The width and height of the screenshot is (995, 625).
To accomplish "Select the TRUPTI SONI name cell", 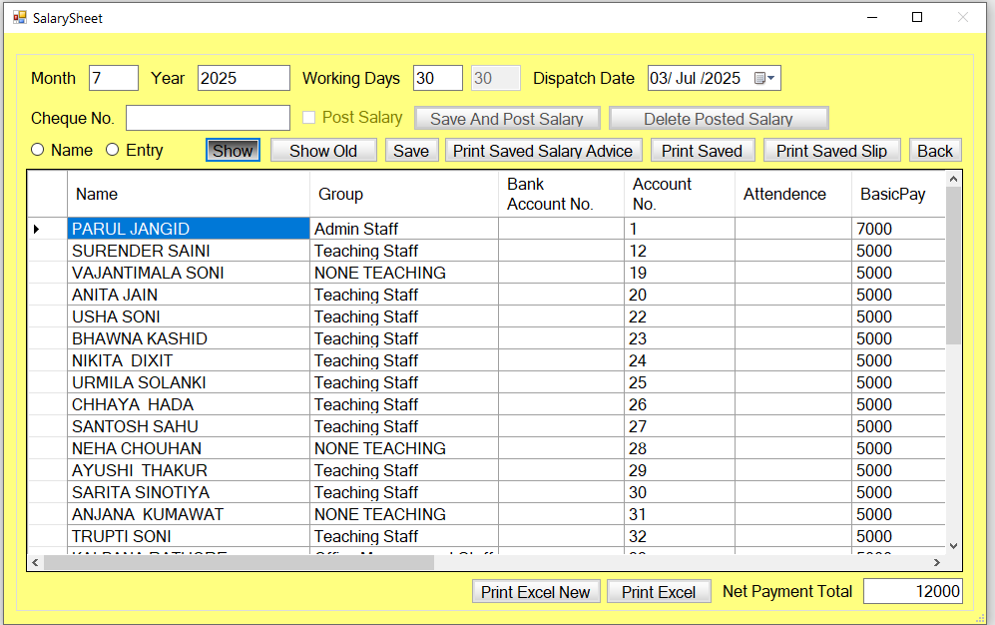I will pyautogui.click(x=189, y=536).
